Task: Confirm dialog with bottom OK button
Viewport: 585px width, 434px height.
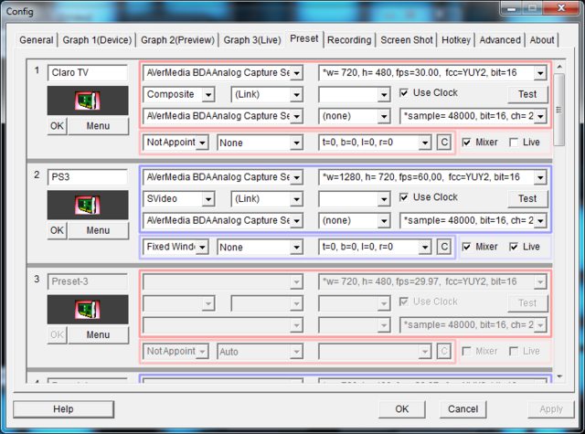Action: [x=402, y=409]
